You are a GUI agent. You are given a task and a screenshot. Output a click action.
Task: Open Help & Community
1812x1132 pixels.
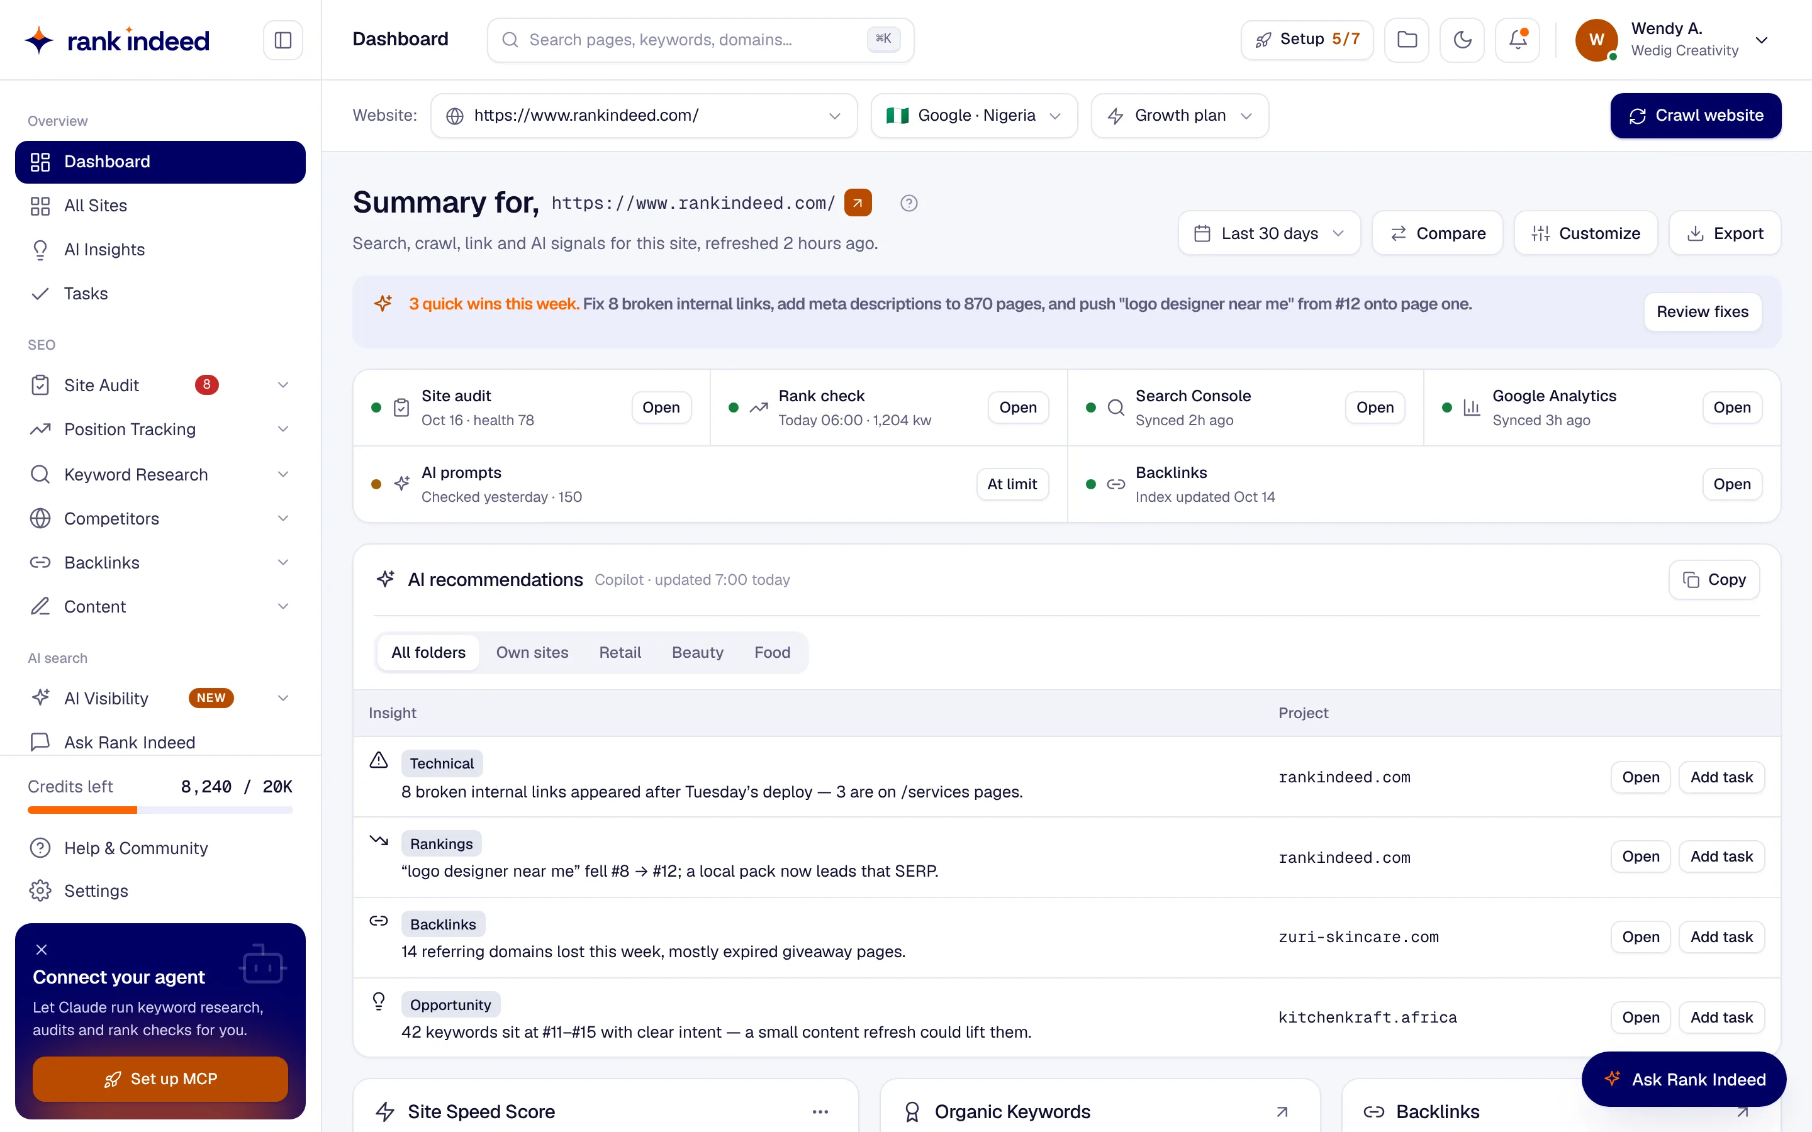pos(160,848)
